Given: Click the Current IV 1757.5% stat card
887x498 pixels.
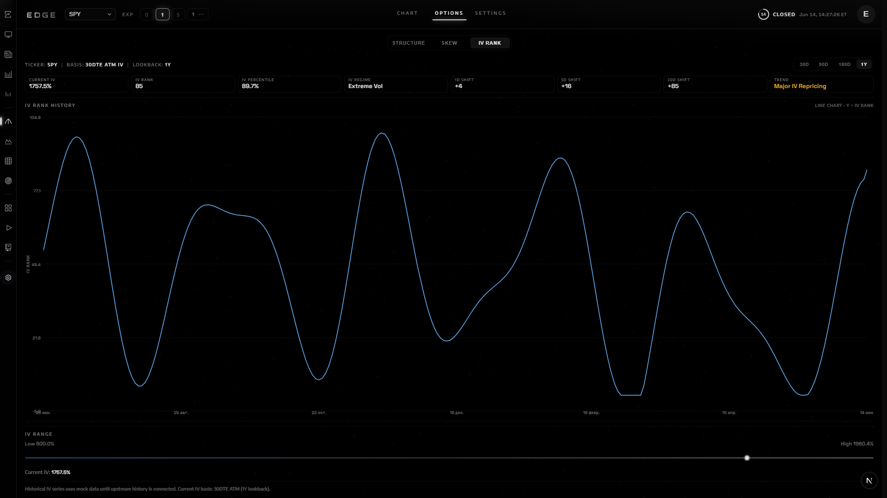Looking at the screenshot, I should pos(77,84).
